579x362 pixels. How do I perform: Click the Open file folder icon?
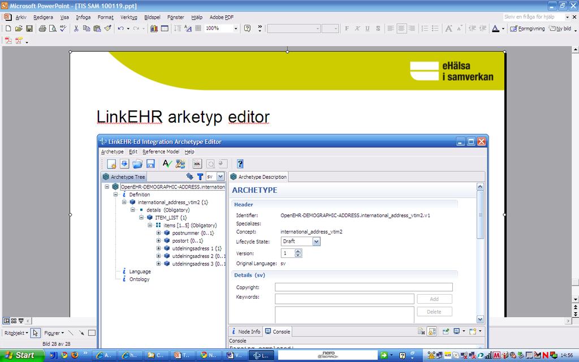19,28
